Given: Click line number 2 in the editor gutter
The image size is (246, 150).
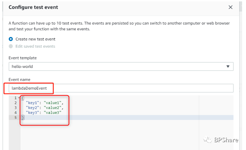Looking at the screenshot, I should (15, 103).
